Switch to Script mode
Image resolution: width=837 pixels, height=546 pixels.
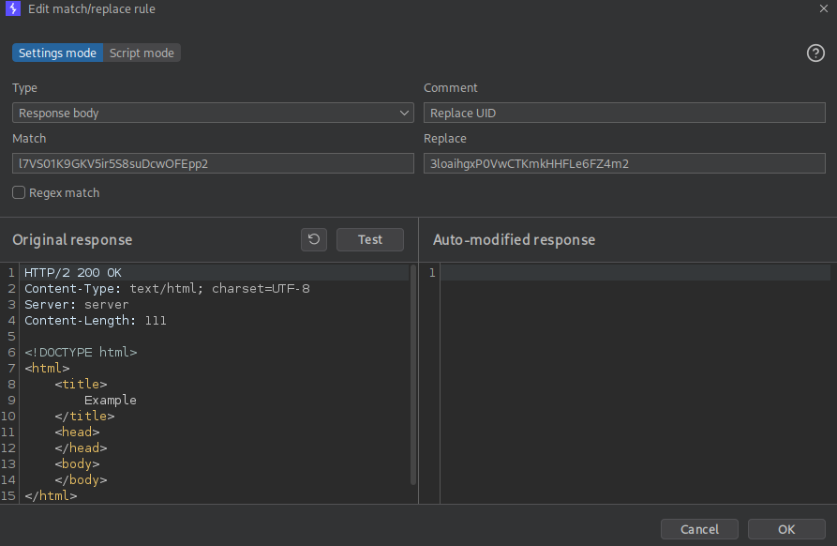(x=142, y=53)
